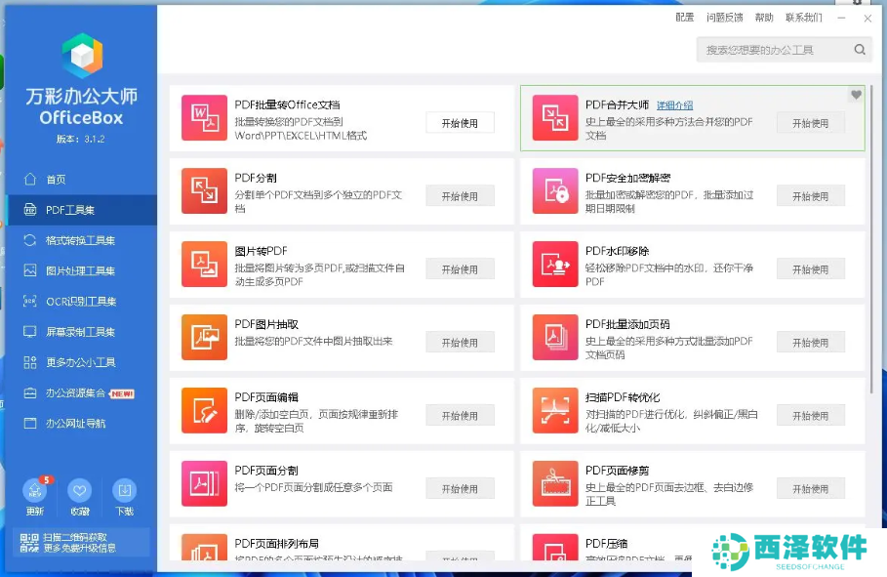Open 配置 in the top bar
The width and height of the screenshot is (887, 577).
pyautogui.click(x=684, y=18)
